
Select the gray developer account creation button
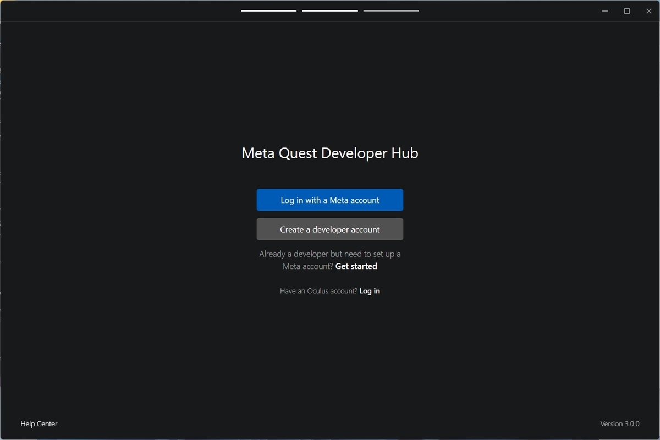pos(329,229)
